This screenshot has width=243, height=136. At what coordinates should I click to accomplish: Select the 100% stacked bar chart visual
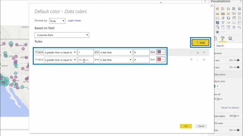click(234, 9)
